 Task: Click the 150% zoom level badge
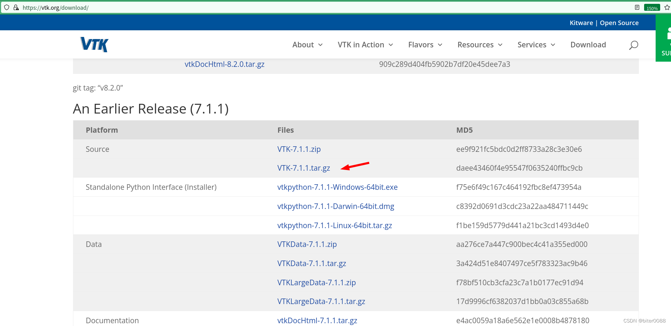(x=652, y=8)
